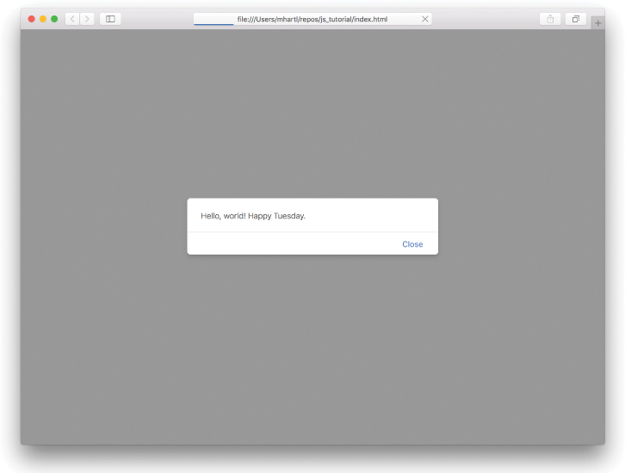Screen dimensions: 625x473
Task: Open a new tab with plus button
Action: click(x=597, y=23)
